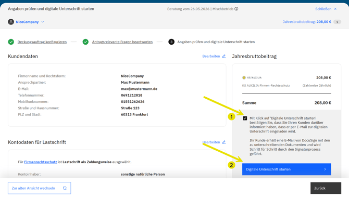
Task: Click the mobile number 01551262626
Action: coord(133,102)
